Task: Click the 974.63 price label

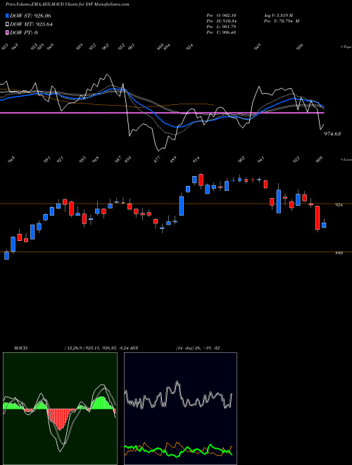Action: pos(332,134)
